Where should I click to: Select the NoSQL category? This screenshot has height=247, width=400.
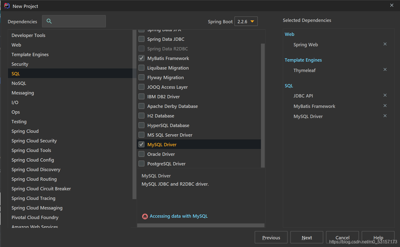(x=70, y=83)
